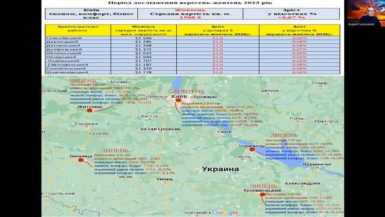The image size is (385, 217).
Task: Select the 'Дніпровський' district row label
Action: [x=64, y=49]
